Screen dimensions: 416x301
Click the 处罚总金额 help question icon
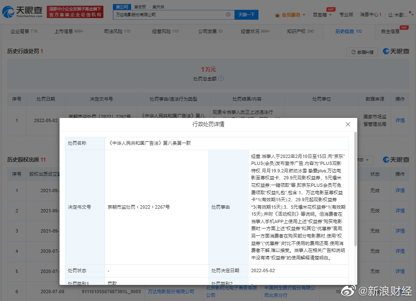221,79
